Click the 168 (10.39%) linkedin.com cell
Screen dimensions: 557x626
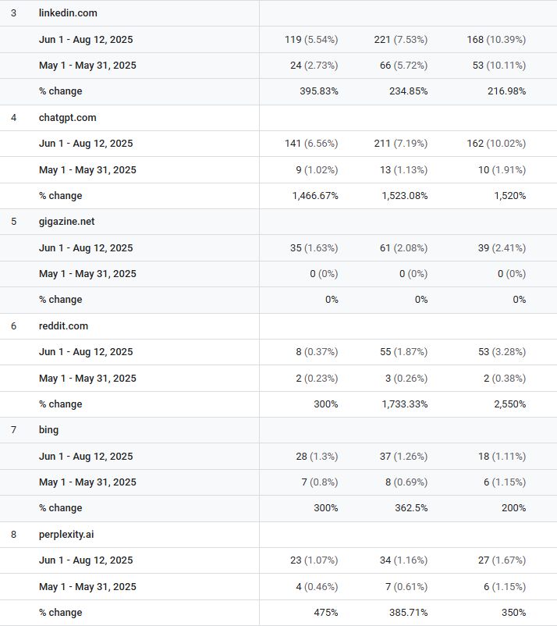[496, 39]
